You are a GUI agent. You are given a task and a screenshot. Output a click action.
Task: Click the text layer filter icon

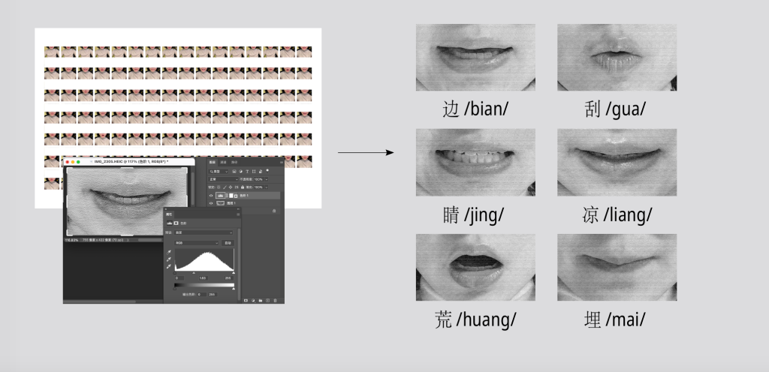(x=249, y=171)
